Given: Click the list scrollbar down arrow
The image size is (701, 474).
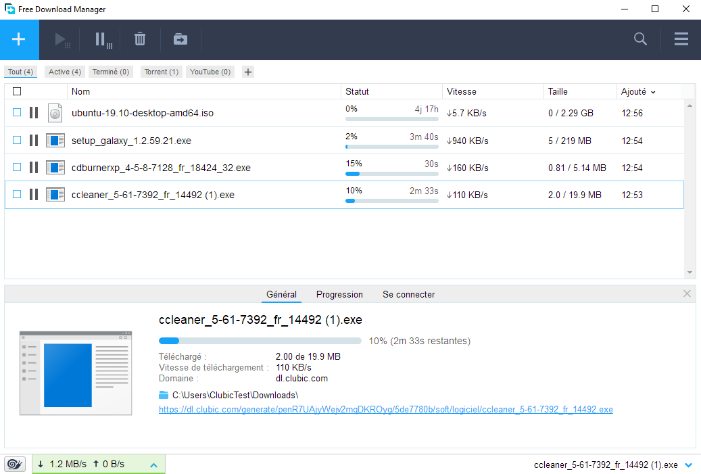Looking at the screenshot, I should click(x=690, y=272).
